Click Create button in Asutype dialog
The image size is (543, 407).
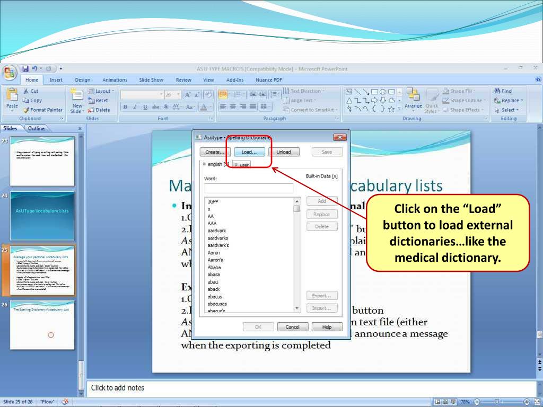click(x=215, y=152)
